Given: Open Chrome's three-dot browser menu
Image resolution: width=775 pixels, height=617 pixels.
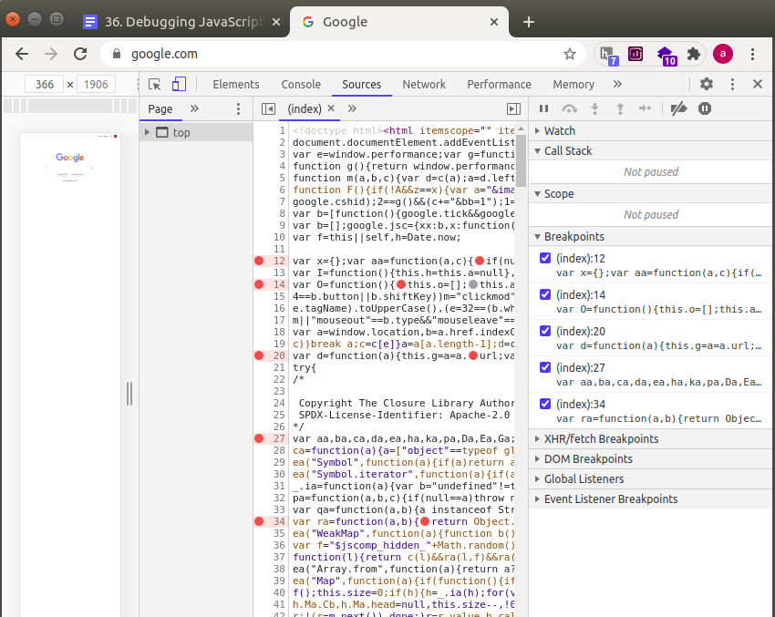Looking at the screenshot, I should [750, 54].
